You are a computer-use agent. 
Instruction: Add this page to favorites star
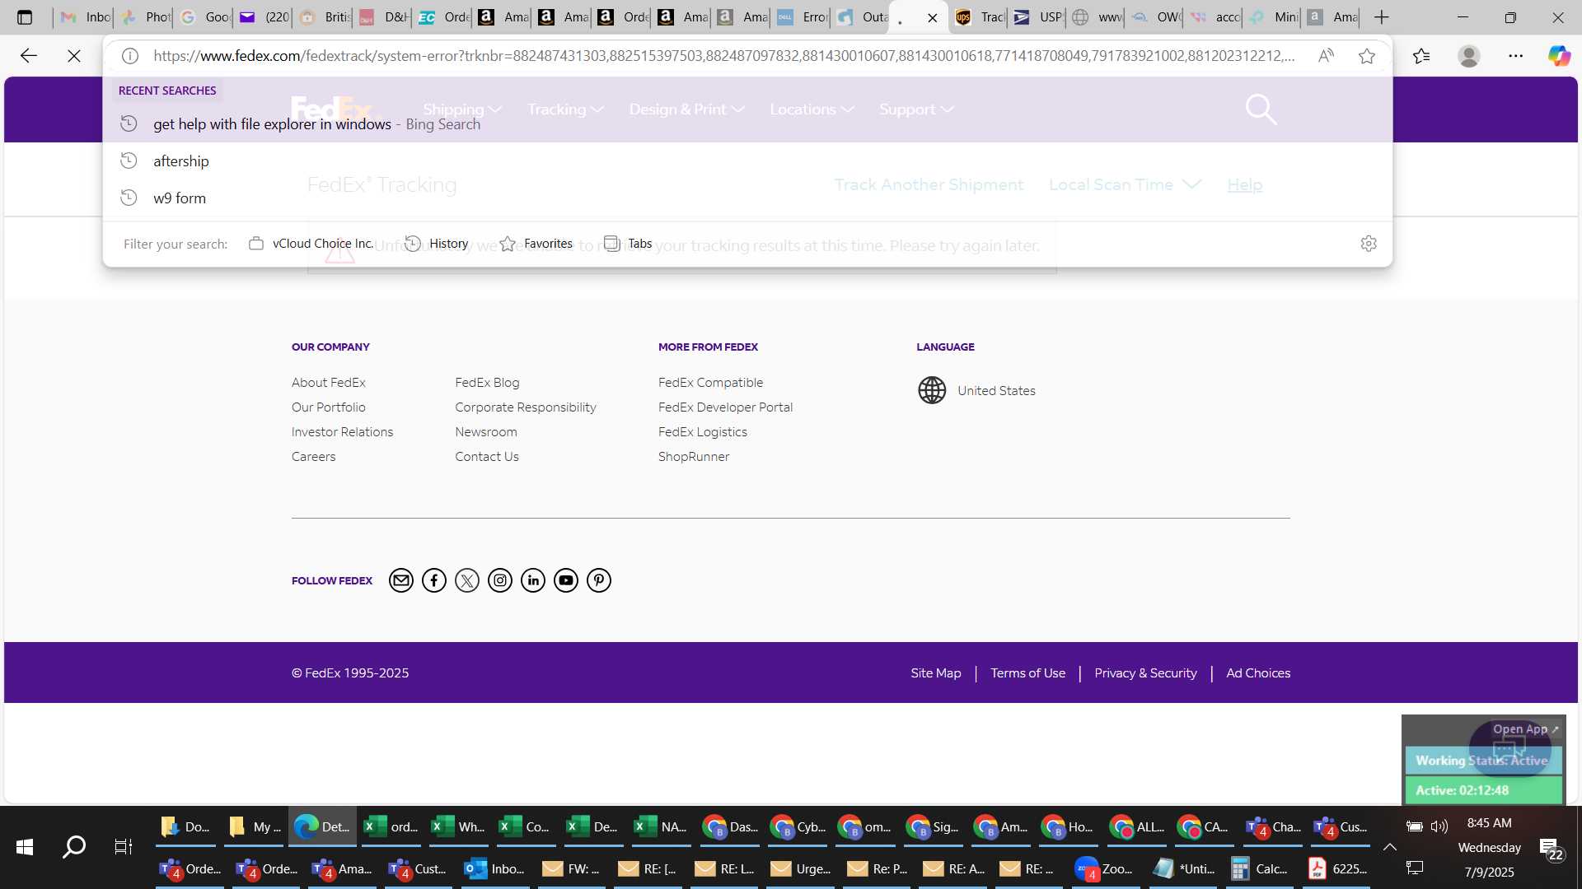tap(1367, 56)
